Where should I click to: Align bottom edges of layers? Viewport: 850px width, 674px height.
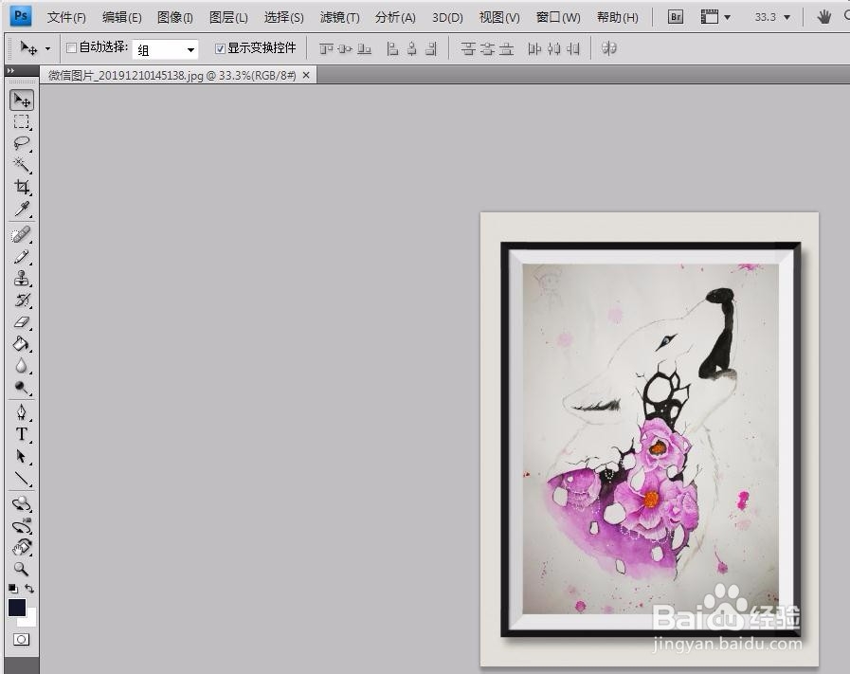(x=364, y=48)
